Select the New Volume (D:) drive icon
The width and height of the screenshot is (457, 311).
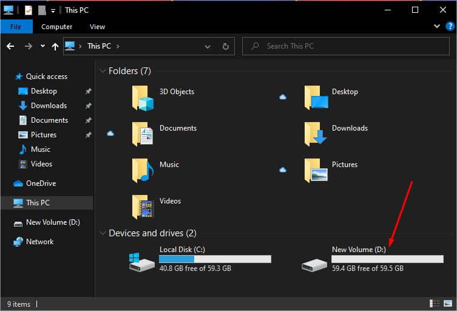tap(314, 265)
